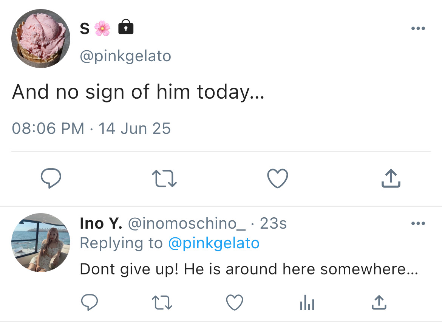Retweet the main tweet by pinkgelato
This screenshot has width=442, height=322.
164,178
